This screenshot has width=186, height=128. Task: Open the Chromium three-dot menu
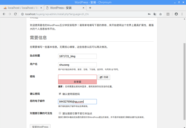[182, 14]
